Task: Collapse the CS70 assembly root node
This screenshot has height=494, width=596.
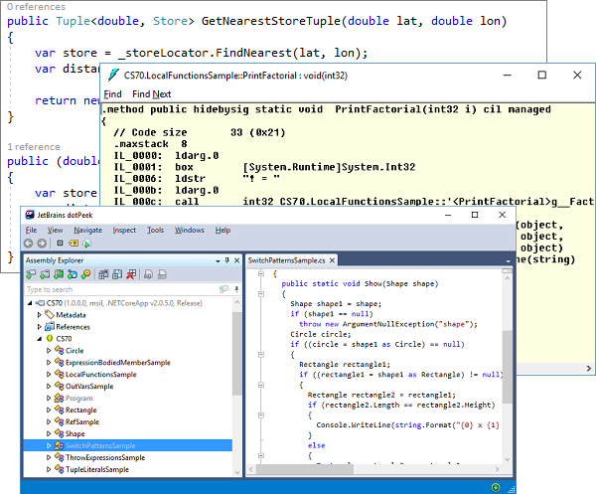Action: [x=30, y=303]
